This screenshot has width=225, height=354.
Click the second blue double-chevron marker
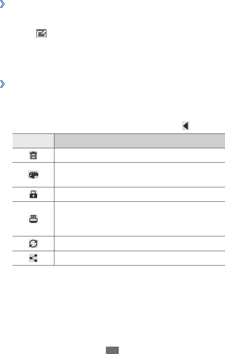coord(3,85)
